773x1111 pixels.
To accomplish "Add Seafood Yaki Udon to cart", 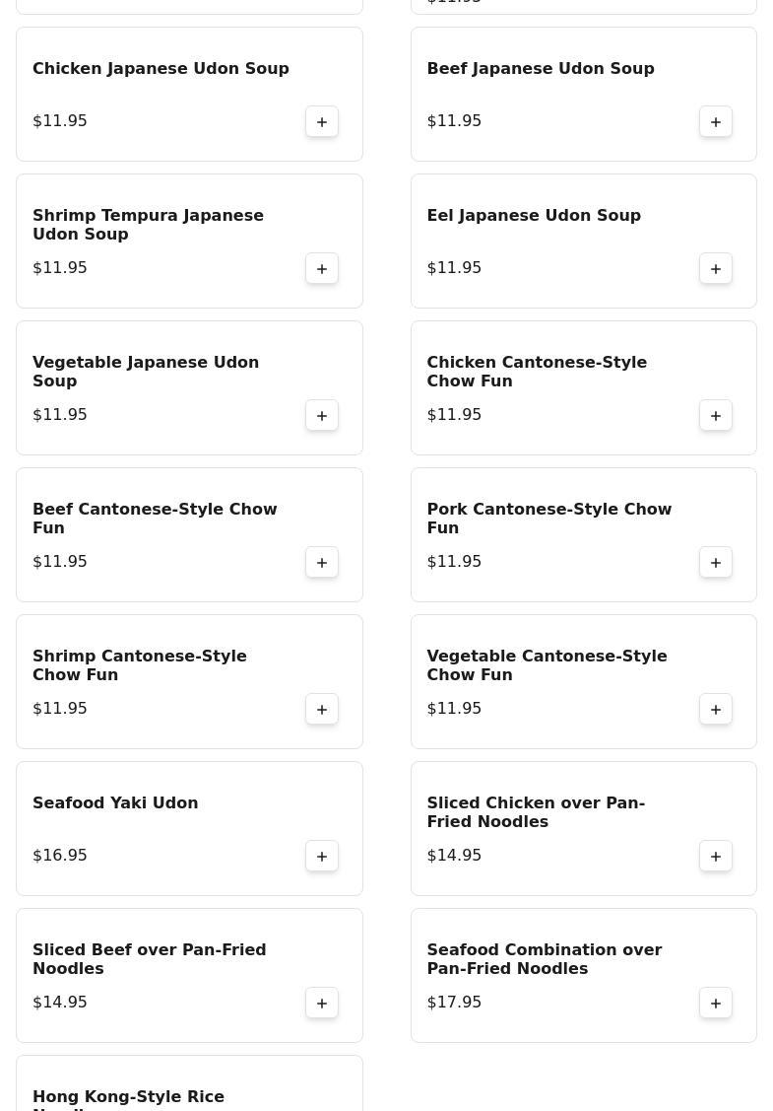I will [x=322, y=856].
